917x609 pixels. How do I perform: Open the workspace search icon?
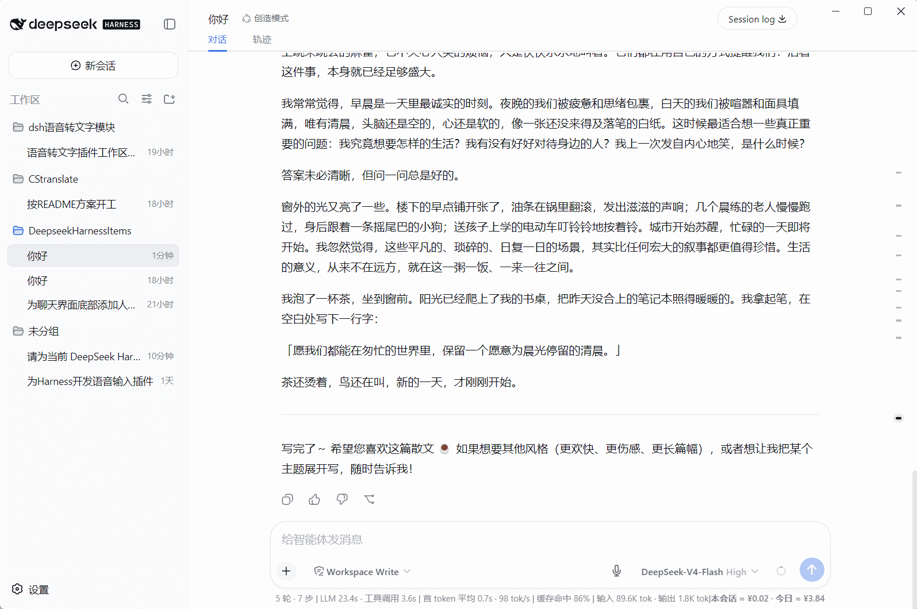pos(124,99)
